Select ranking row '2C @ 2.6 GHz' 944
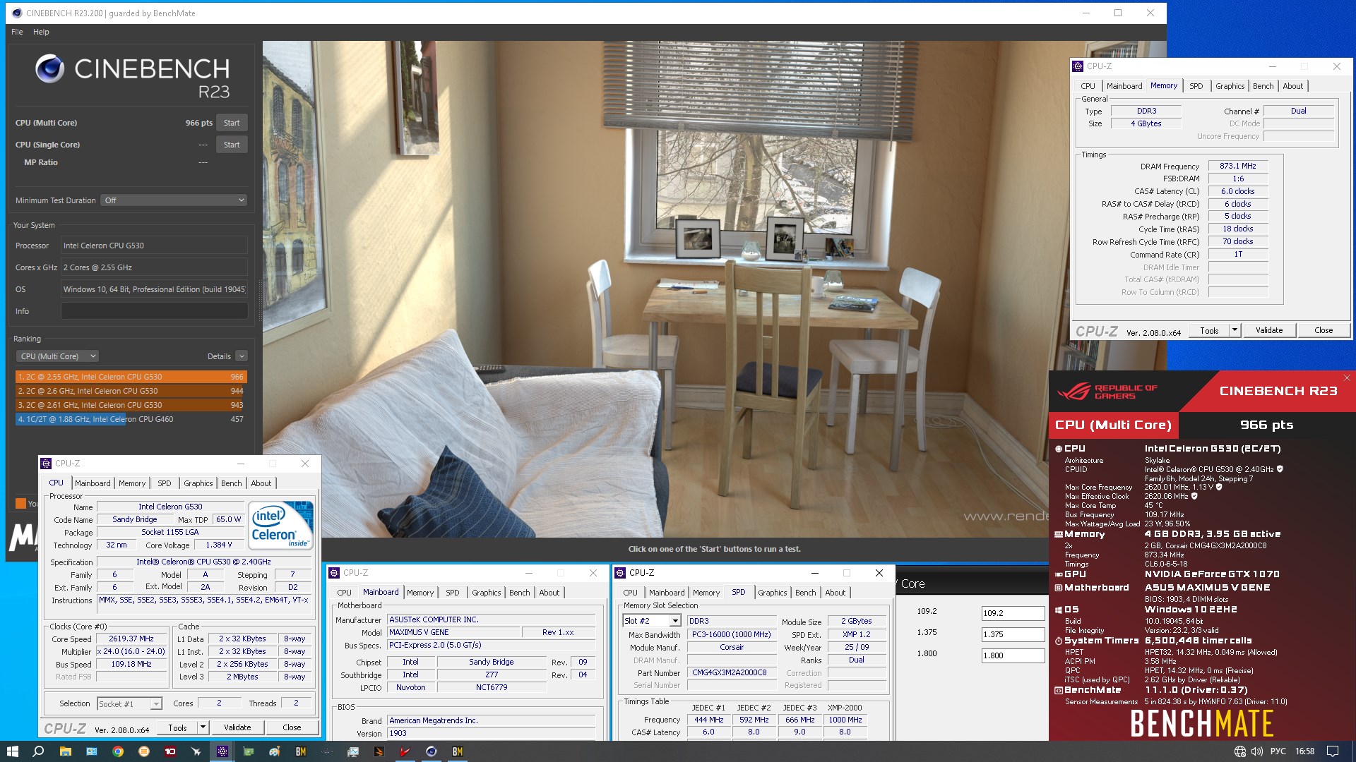This screenshot has width=1356, height=762. [131, 391]
